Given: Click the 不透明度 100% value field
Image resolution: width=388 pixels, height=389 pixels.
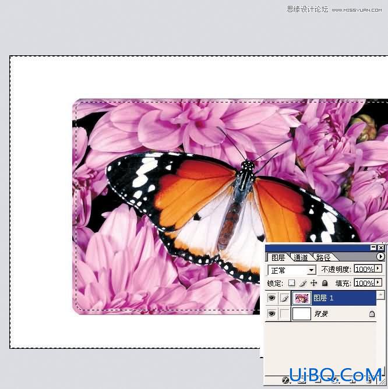Looking at the screenshot, I should [x=364, y=269].
